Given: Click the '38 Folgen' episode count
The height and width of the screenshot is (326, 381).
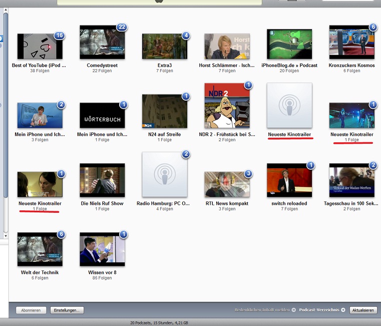Looking at the screenshot, I should [40, 71].
